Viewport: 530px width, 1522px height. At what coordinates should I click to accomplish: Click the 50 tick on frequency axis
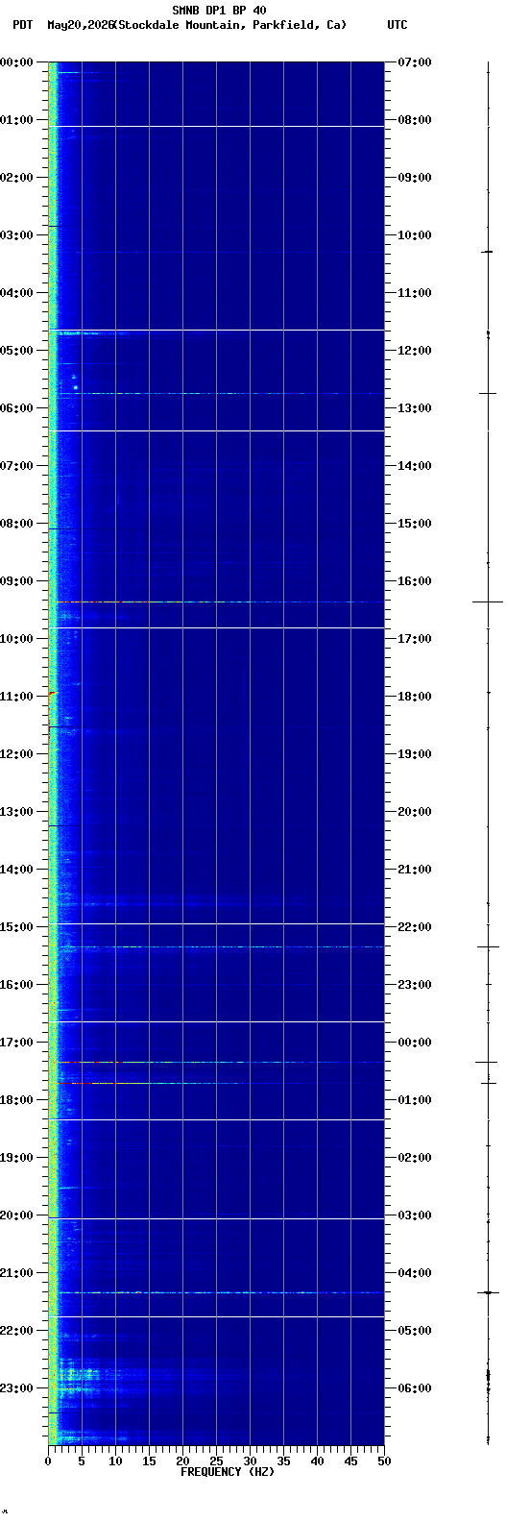click(384, 1462)
